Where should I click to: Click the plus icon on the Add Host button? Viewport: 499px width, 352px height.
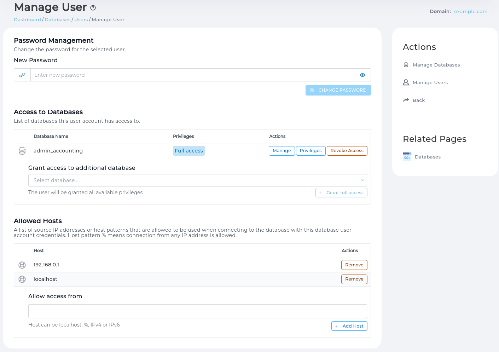(337, 326)
